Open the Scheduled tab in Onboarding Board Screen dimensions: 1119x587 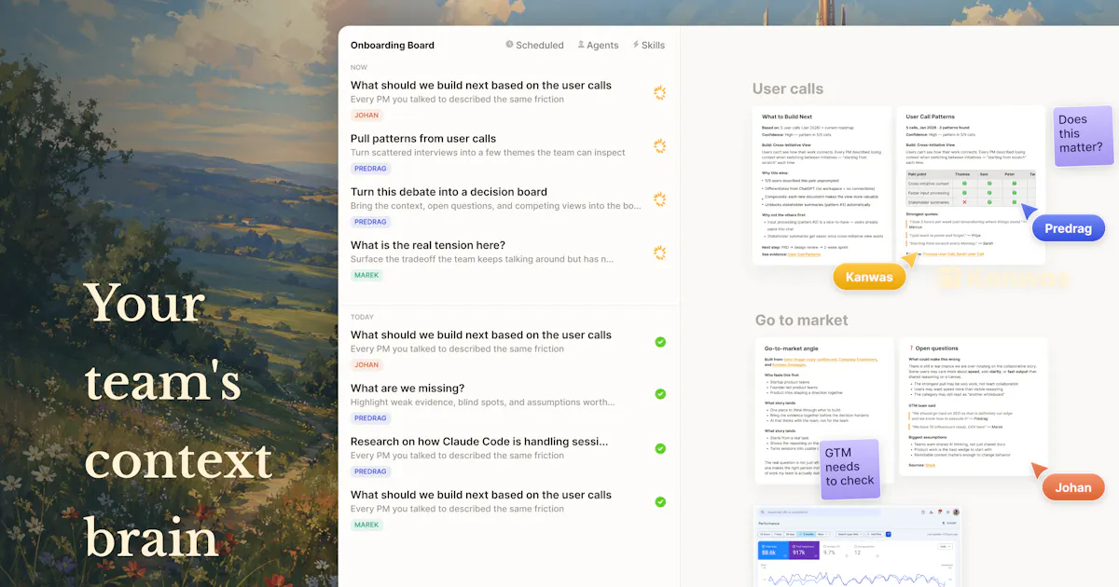tap(534, 45)
